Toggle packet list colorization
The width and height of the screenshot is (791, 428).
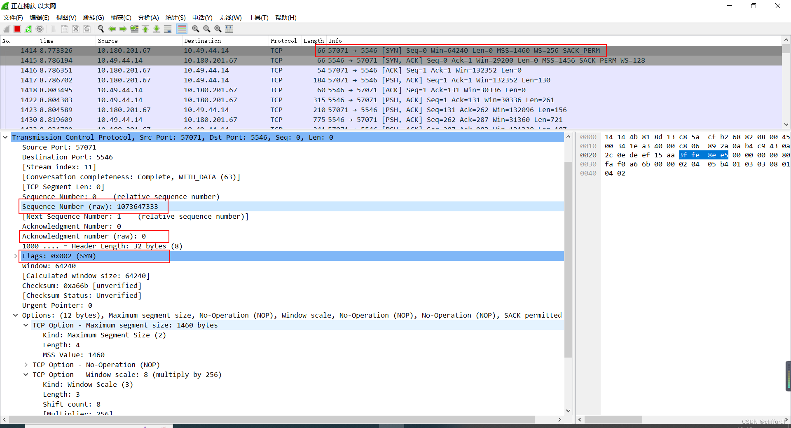[x=182, y=29]
